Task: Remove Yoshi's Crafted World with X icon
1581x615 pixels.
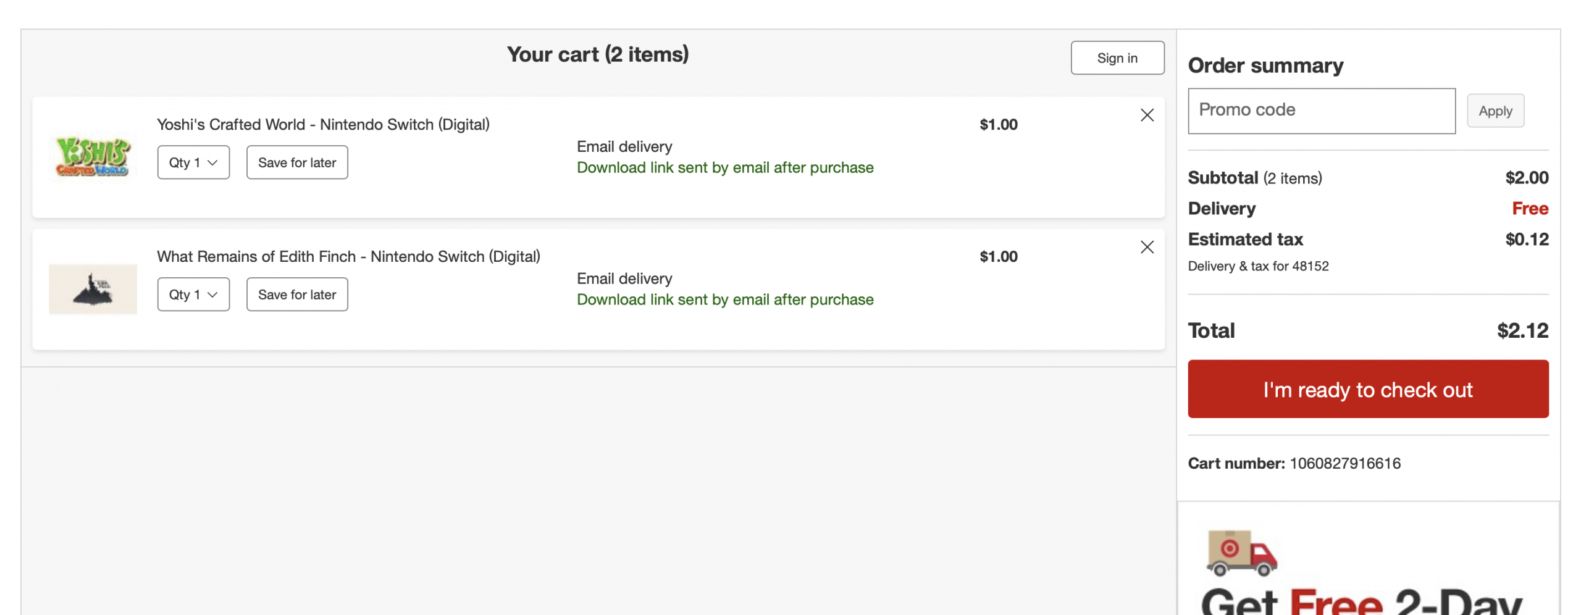Action: [x=1146, y=115]
